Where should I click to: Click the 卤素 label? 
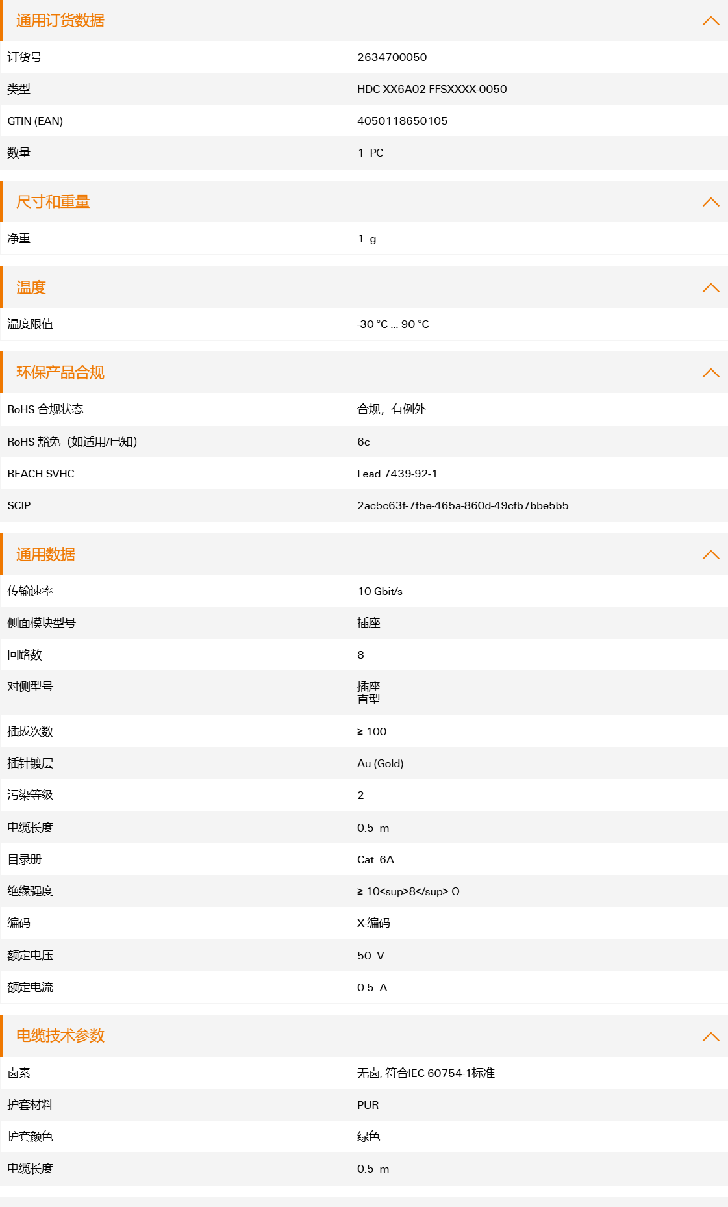pos(19,1073)
